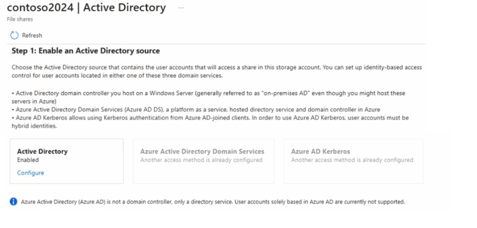This screenshot has width=477, height=228.
Task: Click the Refresh text label
Action: point(32,35)
